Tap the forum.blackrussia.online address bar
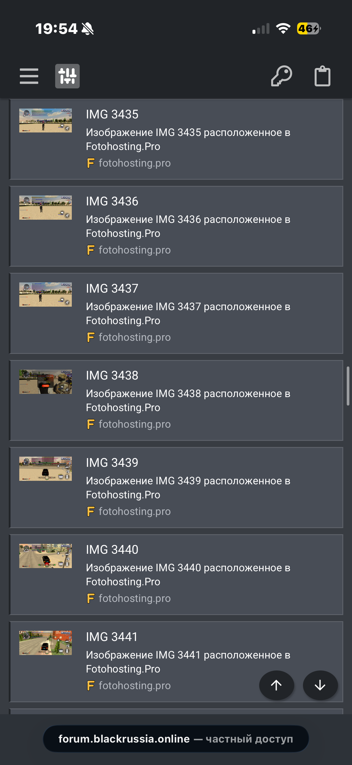Screen dimensions: 352x765 tap(176, 739)
